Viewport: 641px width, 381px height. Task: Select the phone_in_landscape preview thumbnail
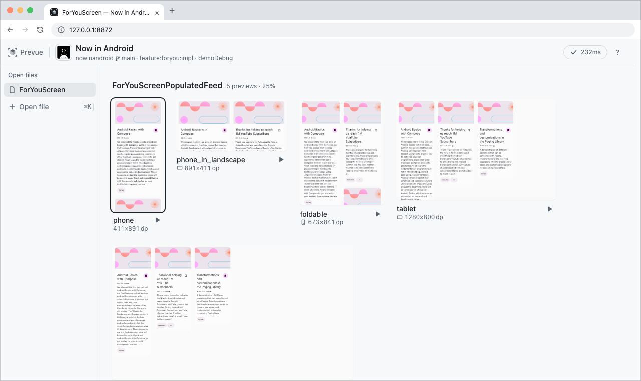pos(232,125)
